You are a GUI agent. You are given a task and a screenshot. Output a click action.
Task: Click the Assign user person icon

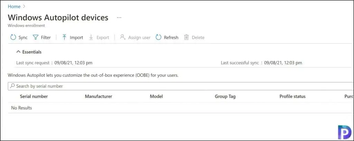123,37
